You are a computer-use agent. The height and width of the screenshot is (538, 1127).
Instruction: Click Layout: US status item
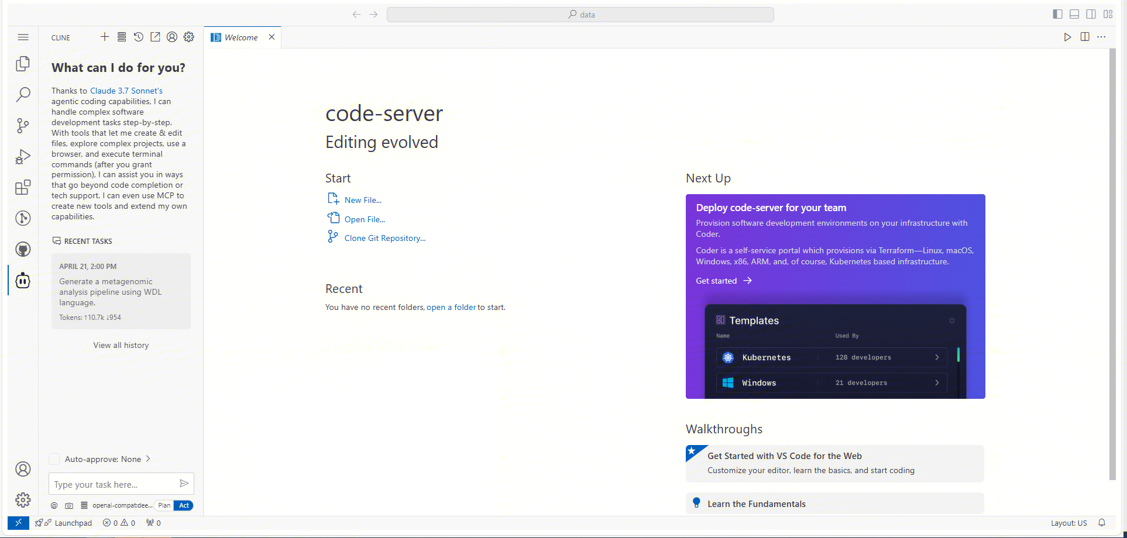tap(1068, 523)
